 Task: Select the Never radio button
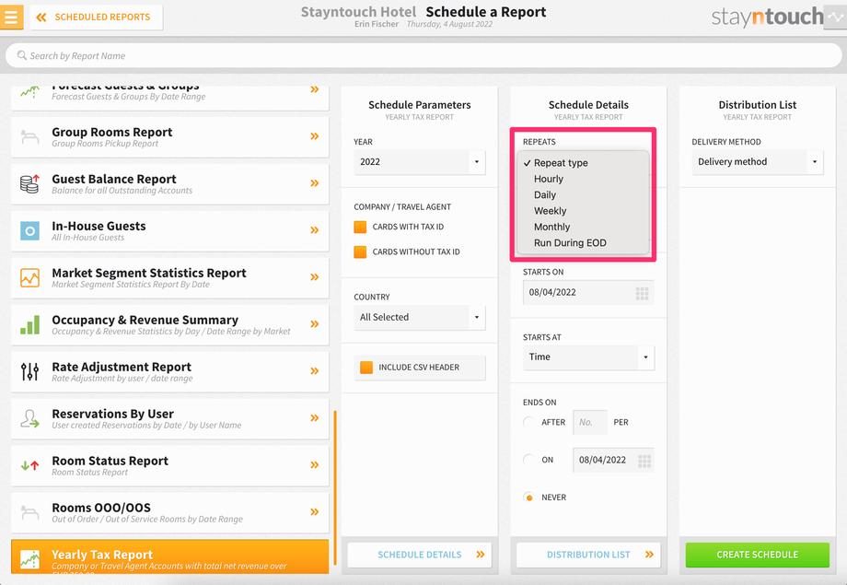pyautogui.click(x=529, y=497)
